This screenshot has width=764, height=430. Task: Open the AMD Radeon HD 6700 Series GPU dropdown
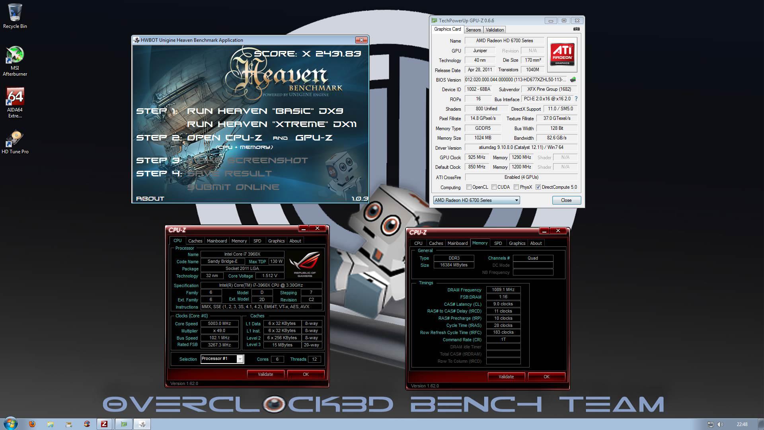click(x=476, y=200)
